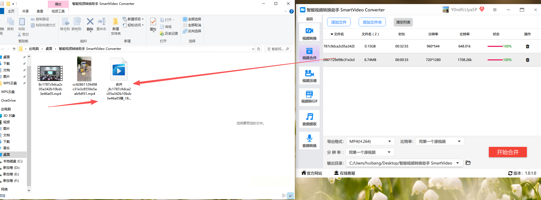Screen dimensions: 541x200
Task: Switch to the 视频工具 Video Tools tab
Action: click(x=58, y=11)
